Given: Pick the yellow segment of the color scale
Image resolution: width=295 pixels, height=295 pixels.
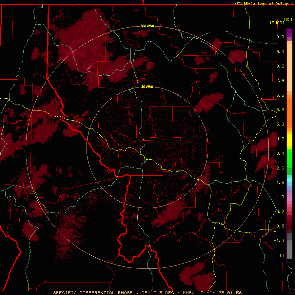Looking at the screenshot, I should [289, 140].
